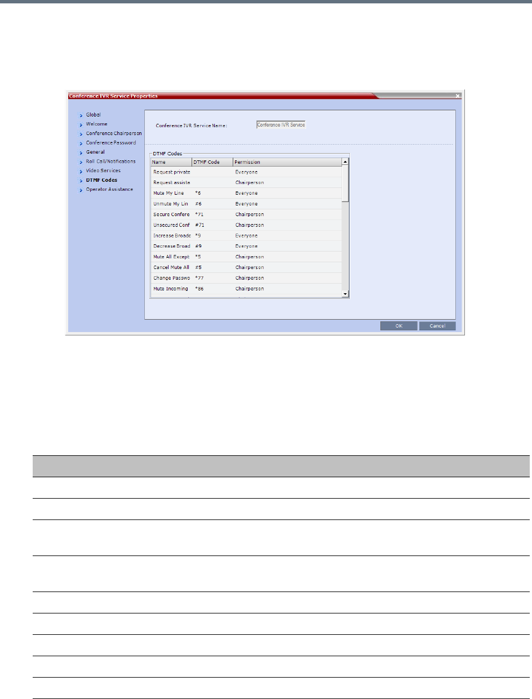Screen dimensions: 532x699
Task: Select the Increase Broadc row
Action: click(247, 236)
